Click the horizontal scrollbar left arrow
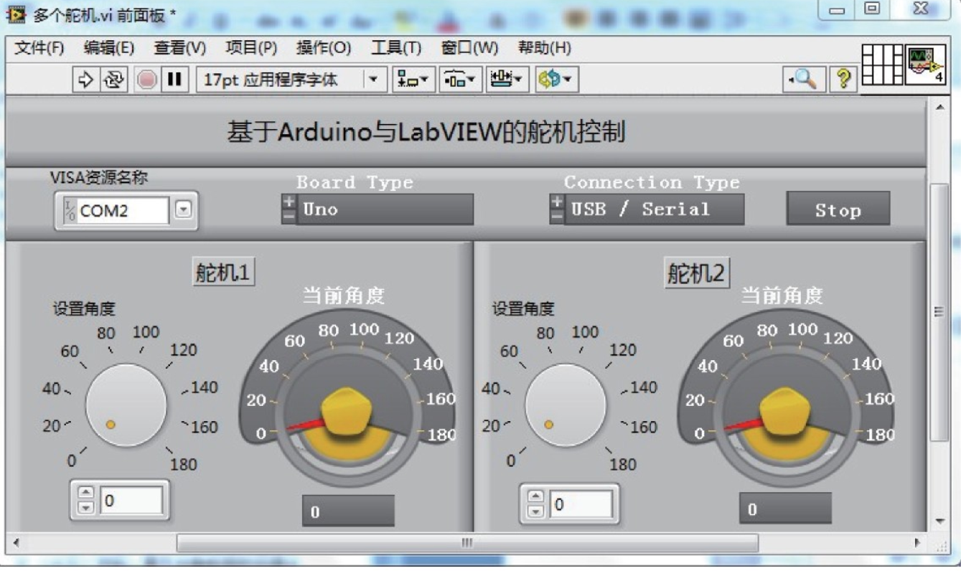 (16, 542)
